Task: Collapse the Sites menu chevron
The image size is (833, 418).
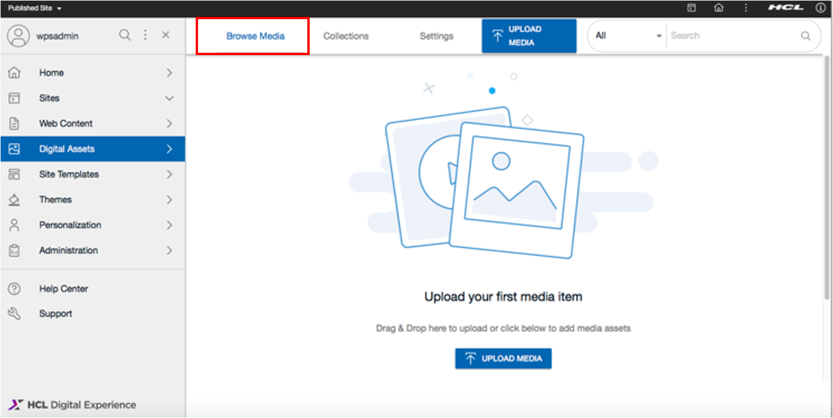Action: coord(169,98)
